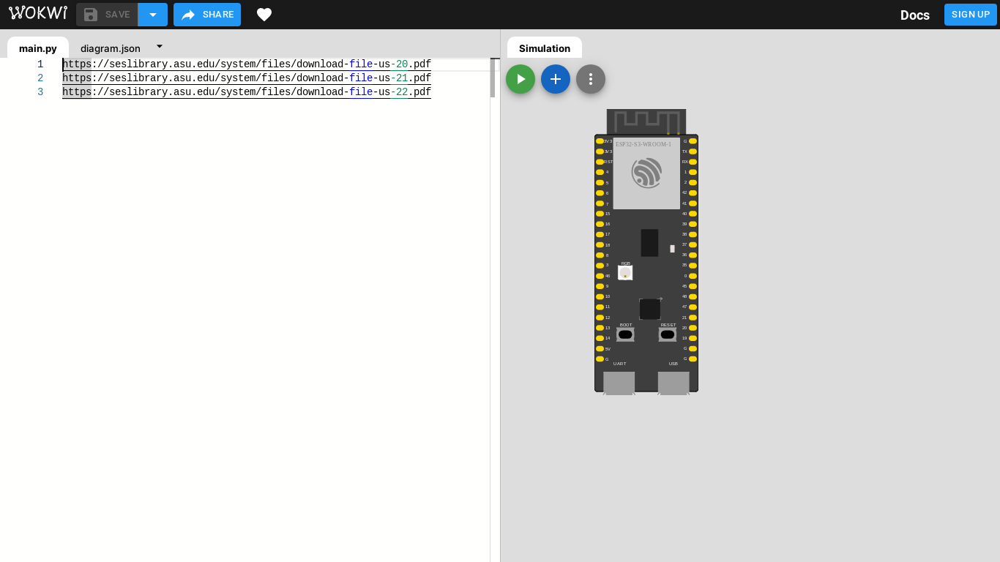
Task: Start the simulation with play button
Action: (x=520, y=79)
